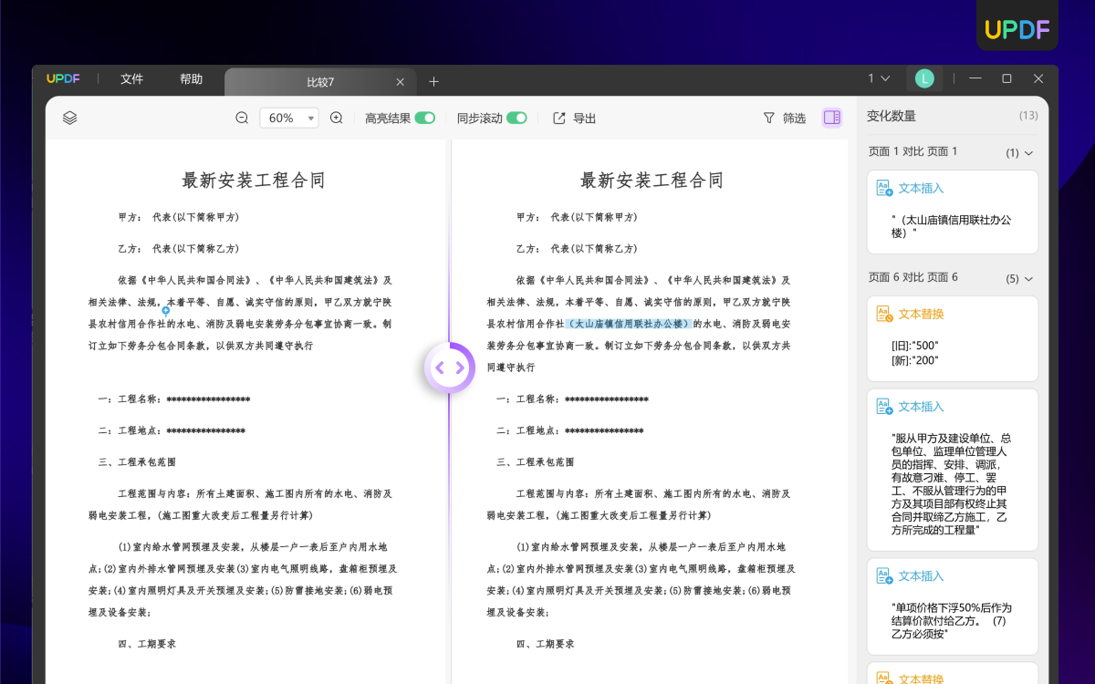The height and width of the screenshot is (684, 1095).
Task: Select the 太山庙镇信用联社办公楼 insertion card
Action: tap(953, 212)
